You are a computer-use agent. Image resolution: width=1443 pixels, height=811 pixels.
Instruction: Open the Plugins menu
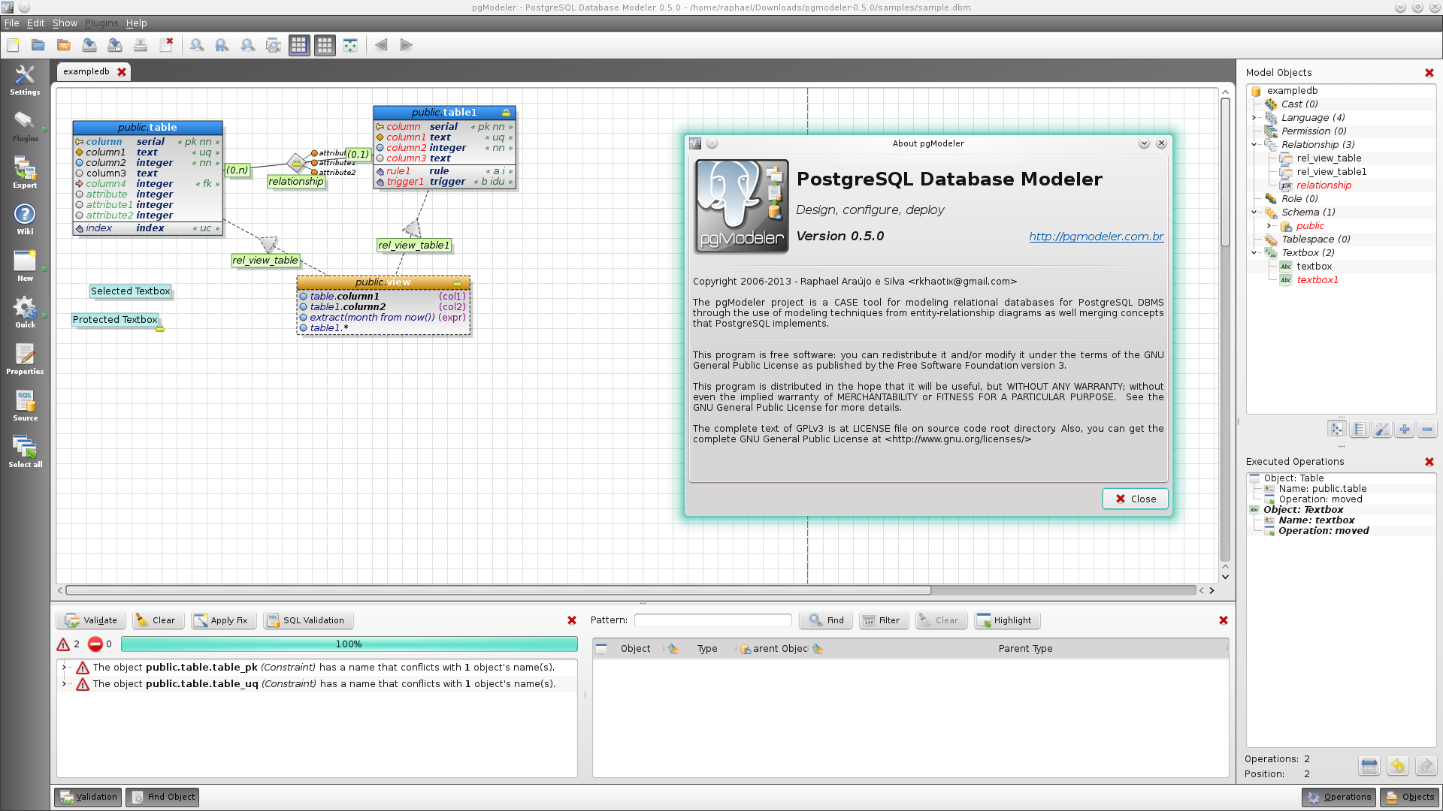pos(101,23)
